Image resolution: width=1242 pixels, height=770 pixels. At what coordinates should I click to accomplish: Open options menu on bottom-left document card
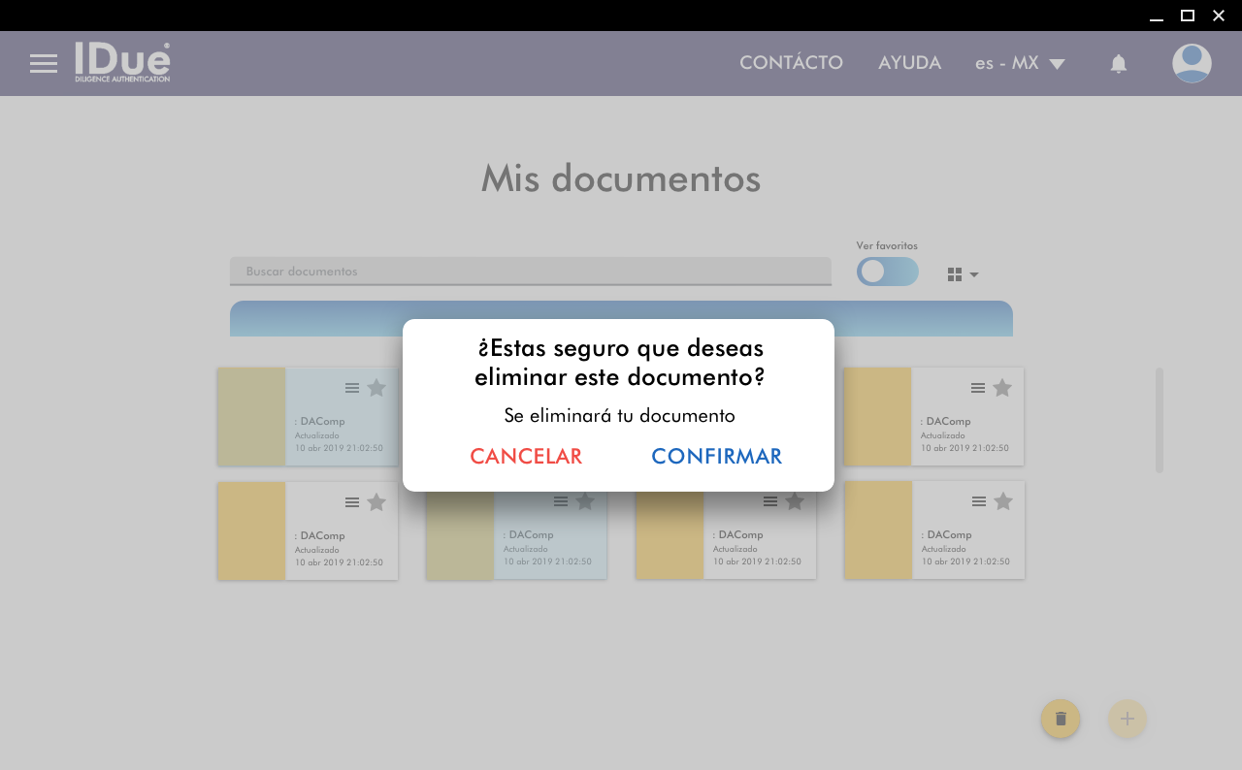point(352,502)
